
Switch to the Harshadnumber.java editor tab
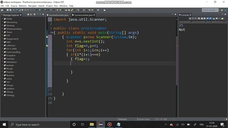(x=58, y=15)
